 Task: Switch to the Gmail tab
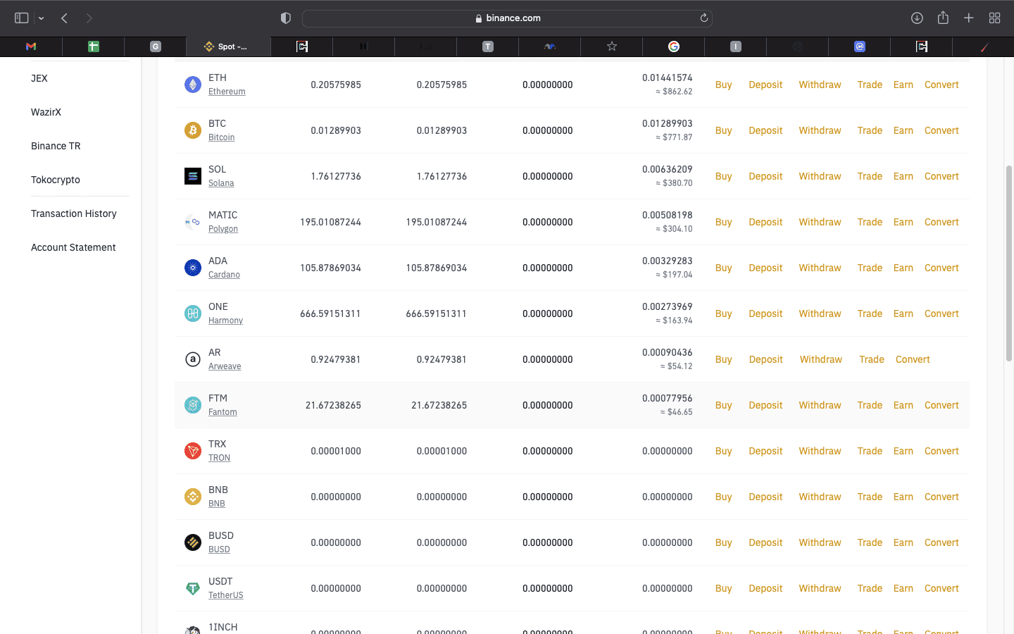(31, 46)
